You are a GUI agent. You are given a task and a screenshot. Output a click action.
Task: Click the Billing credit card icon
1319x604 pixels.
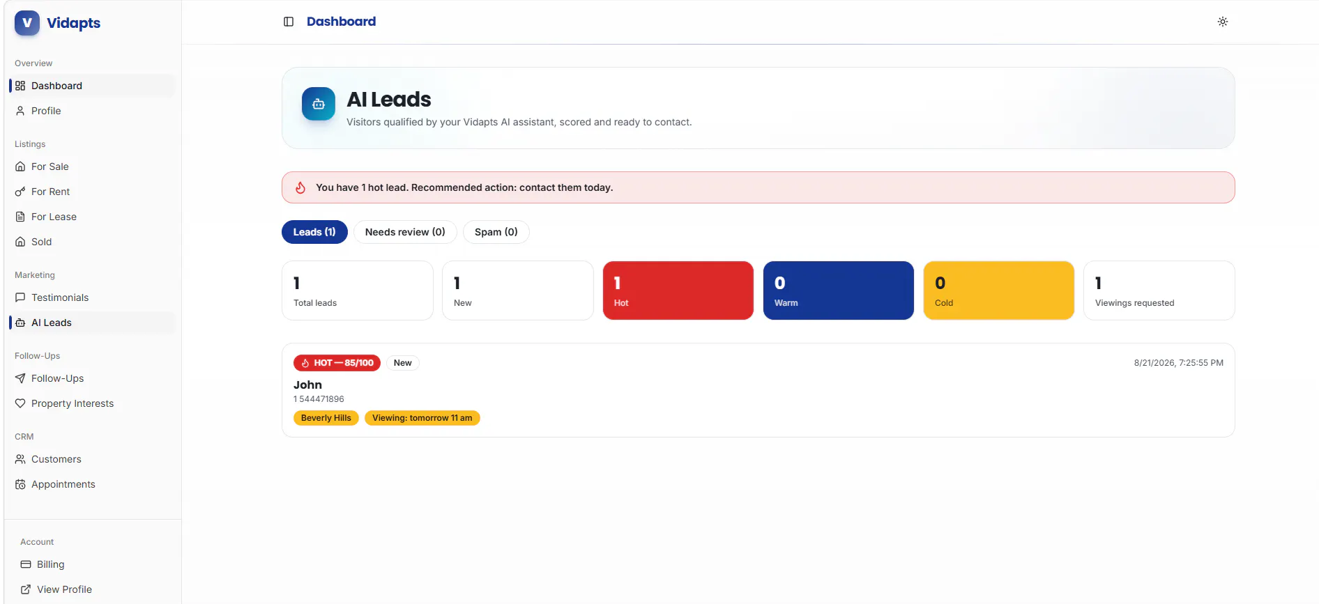26,564
